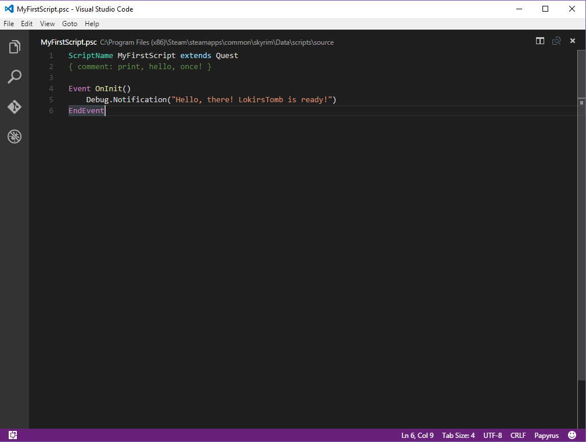Click the Quest type name on line 1
Viewport: 586px width, 442px height.
(x=227, y=56)
